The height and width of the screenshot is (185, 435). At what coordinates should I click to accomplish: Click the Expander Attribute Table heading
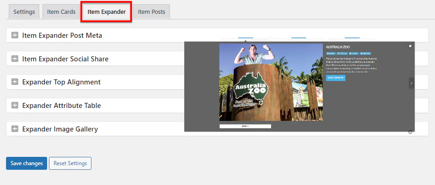coord(61,106)
